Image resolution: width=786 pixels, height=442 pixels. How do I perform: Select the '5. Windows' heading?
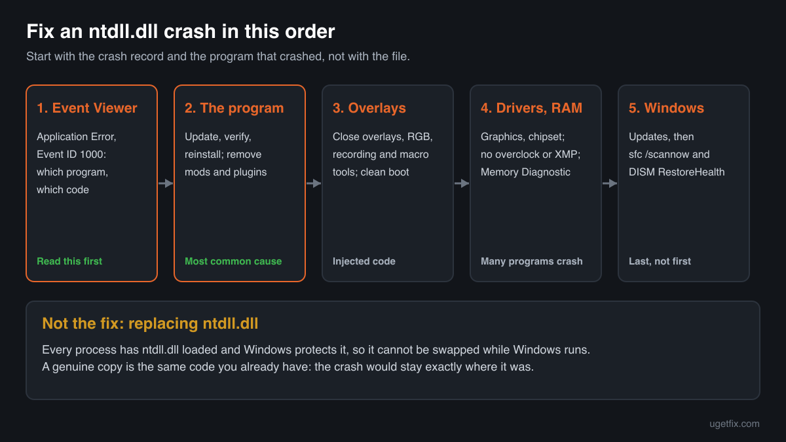(x=666, y=108)
